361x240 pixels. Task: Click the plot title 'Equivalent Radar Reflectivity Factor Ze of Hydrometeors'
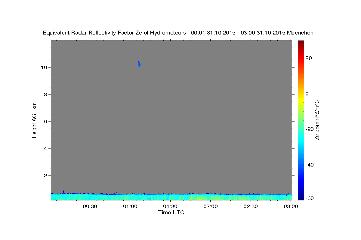coord(115,33)
